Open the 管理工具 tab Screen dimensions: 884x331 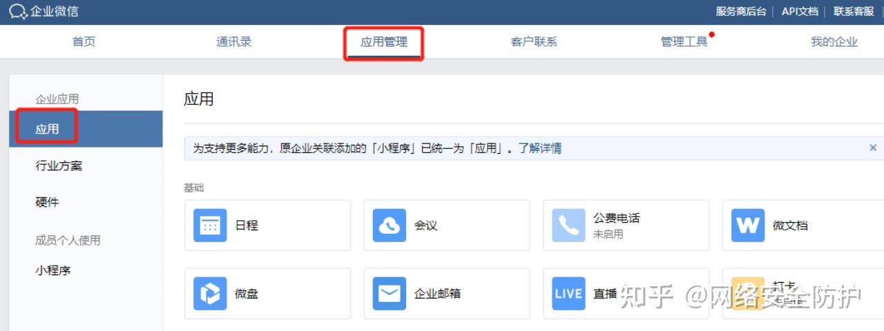click(x=684, y=41)
